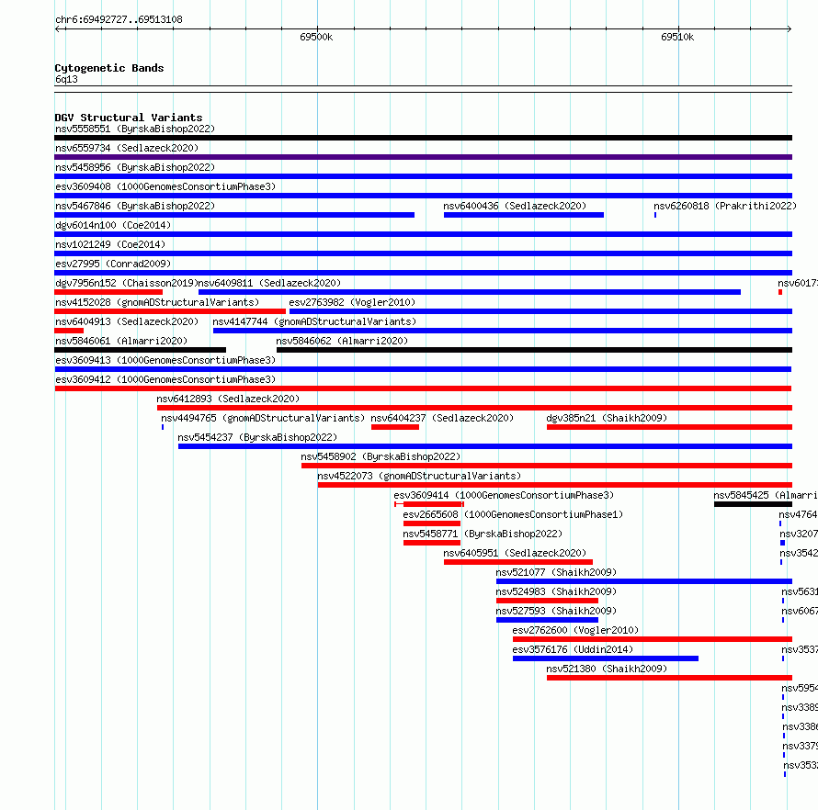Open nsv6412893 (Sedlazeck2020) label
818x810 pixels.
[229, 399]
